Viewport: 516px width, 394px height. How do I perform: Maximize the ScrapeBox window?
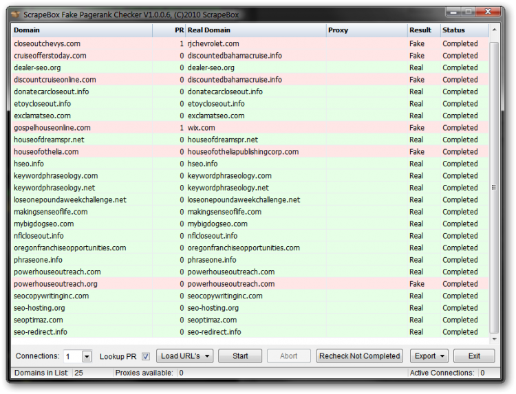coord(468,12)
